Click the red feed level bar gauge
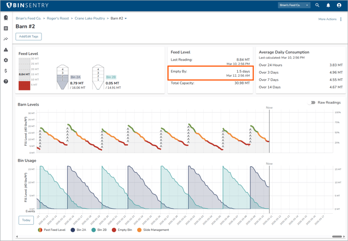This screenshot has width=348, height=241. [24, 85]
